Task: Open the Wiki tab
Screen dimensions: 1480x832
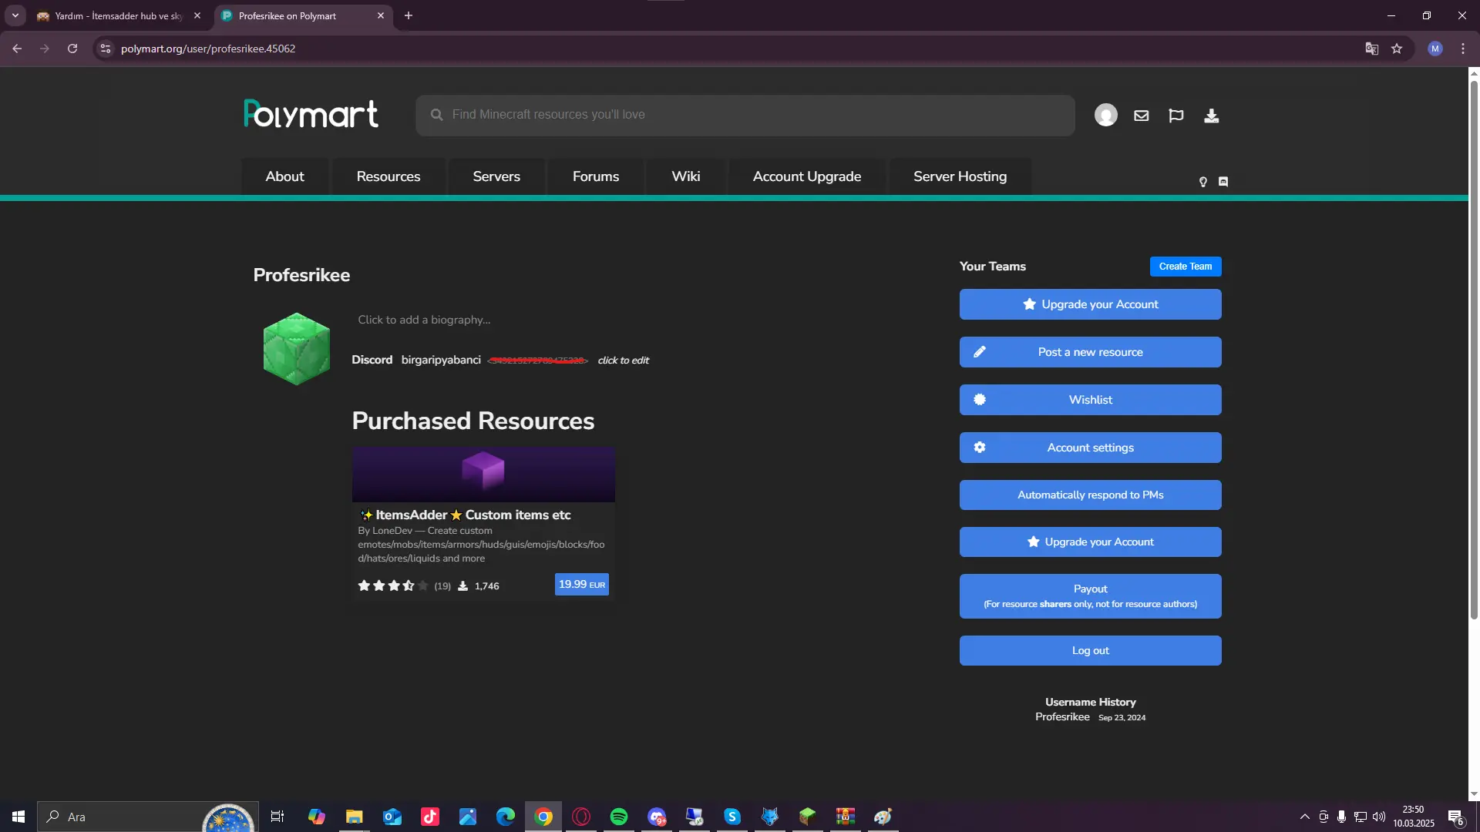Action: (x=686, y=176)
